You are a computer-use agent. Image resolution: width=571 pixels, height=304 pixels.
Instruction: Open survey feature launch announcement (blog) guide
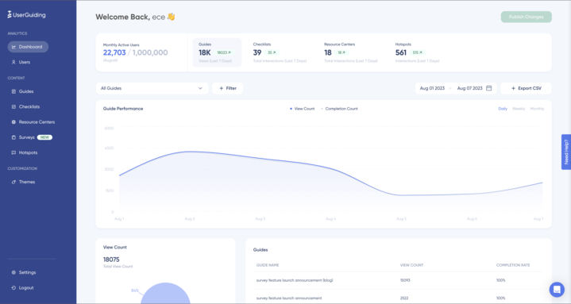click(295, 280)
